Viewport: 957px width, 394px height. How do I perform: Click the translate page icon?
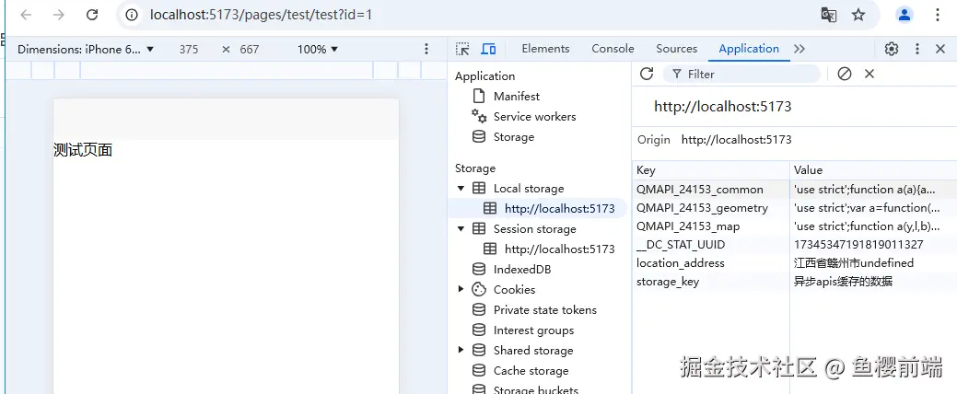[829, 15]
